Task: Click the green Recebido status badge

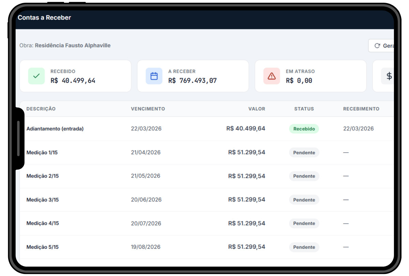Action: pos(304,129)
